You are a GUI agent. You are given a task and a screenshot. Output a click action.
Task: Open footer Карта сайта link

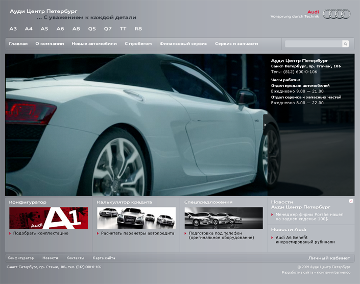pos(104,258)
